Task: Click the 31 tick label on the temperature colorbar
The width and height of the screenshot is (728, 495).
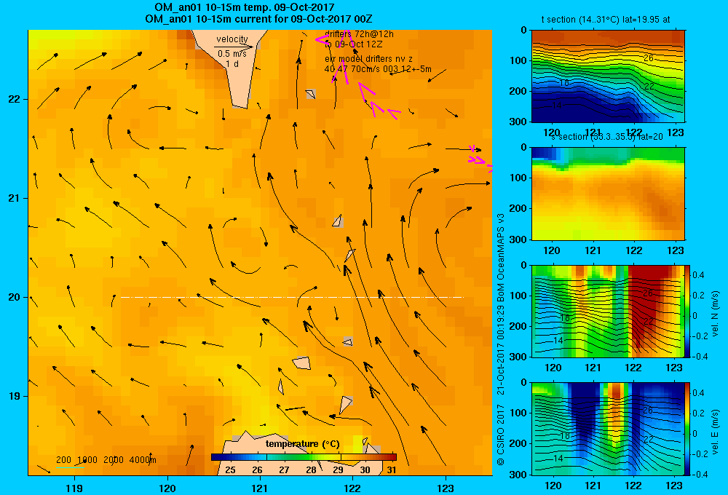Action: [392, 470]
